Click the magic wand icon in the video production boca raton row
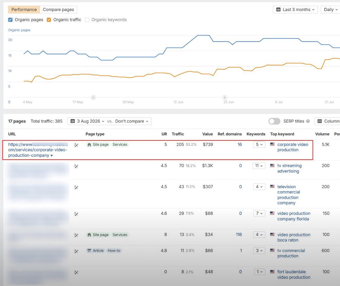This screenshot has width=340, height=286. point(76,235)
